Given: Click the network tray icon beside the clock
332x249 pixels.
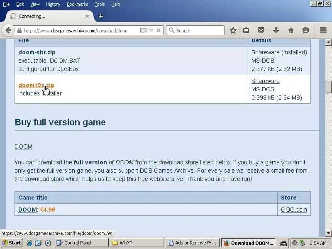Looking at the screenshot, I should (302, 243).
